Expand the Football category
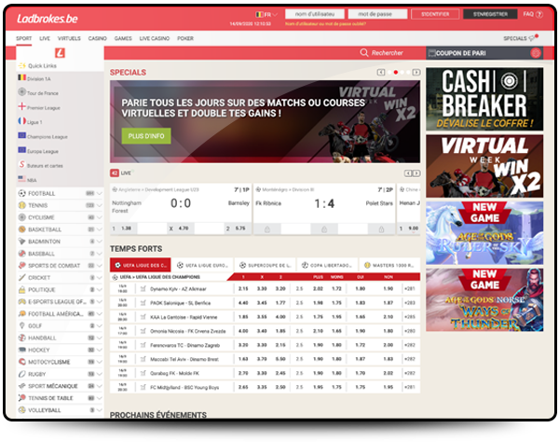The height and width of the screenshot is (442, 559). (x=100, y=193)
